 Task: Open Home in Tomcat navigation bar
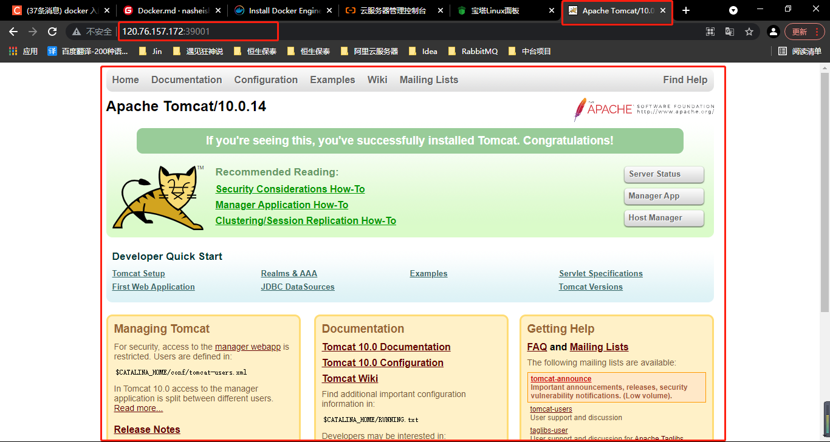[x=125, y=80]
